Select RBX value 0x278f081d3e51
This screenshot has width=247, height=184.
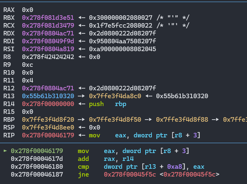pyautogui.click(x=48, y=18)
